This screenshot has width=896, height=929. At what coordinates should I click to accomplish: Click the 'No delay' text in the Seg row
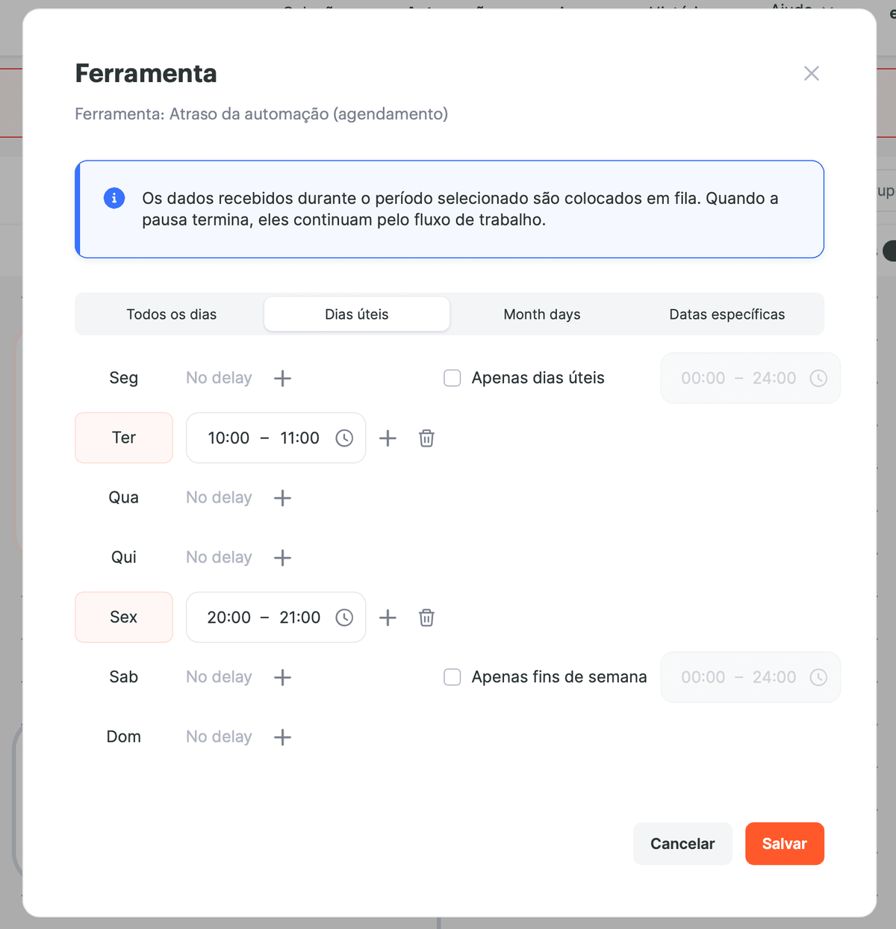(x=219, y=378)
